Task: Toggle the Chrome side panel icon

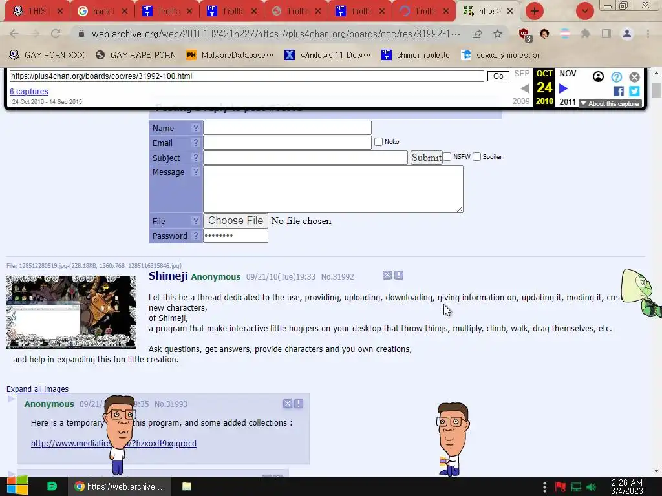Action: (x=606, y=34)
